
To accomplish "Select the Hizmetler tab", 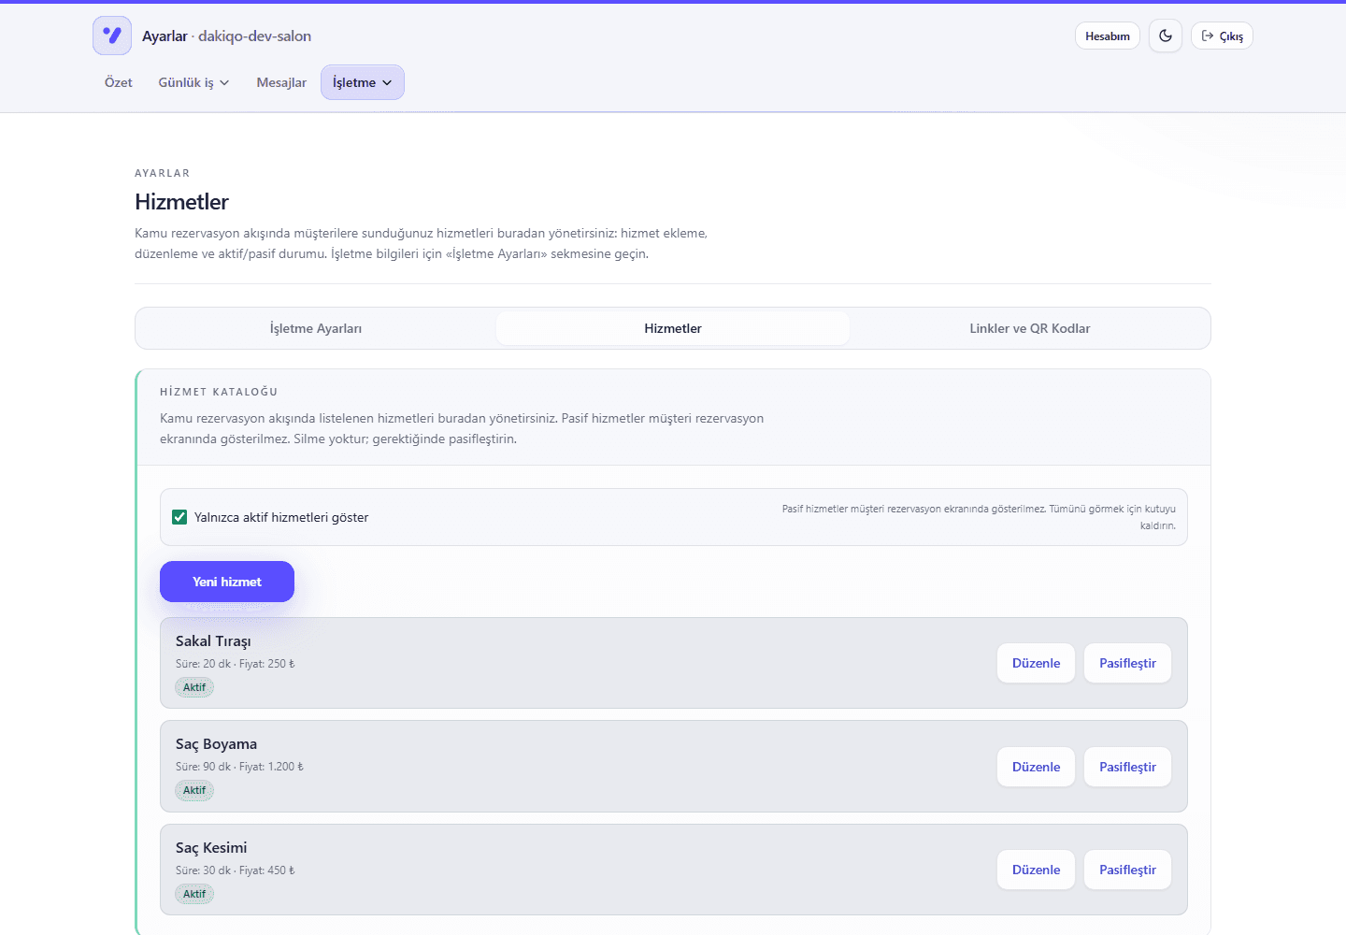I will point(673,328).
